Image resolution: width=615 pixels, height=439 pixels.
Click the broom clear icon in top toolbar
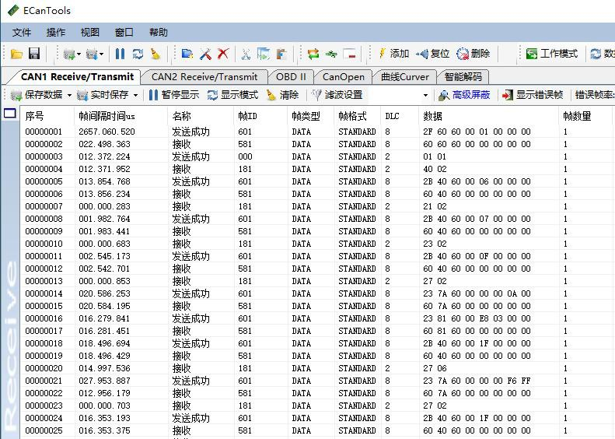[155, 54]
